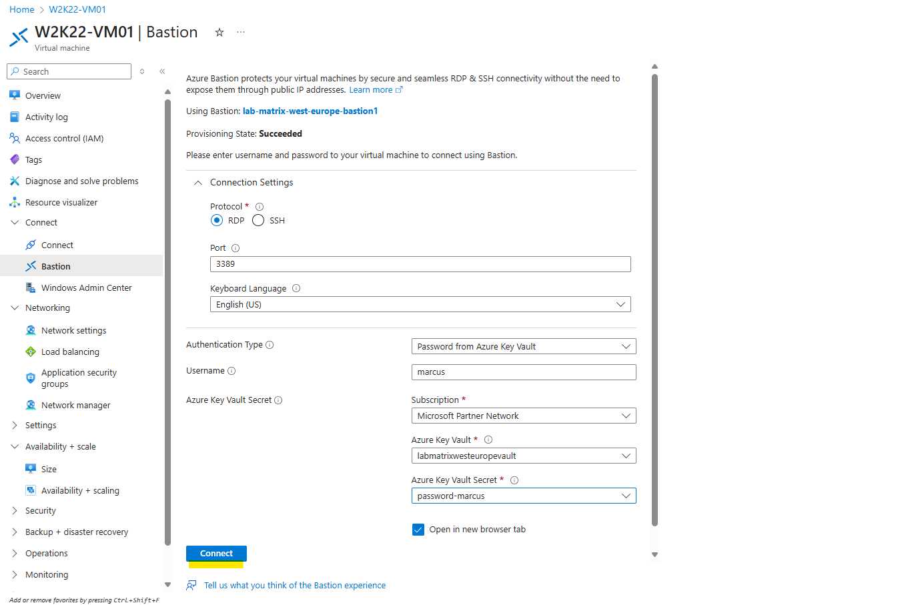Click the Access control (IAM) people icon

(x=15, y=138)
